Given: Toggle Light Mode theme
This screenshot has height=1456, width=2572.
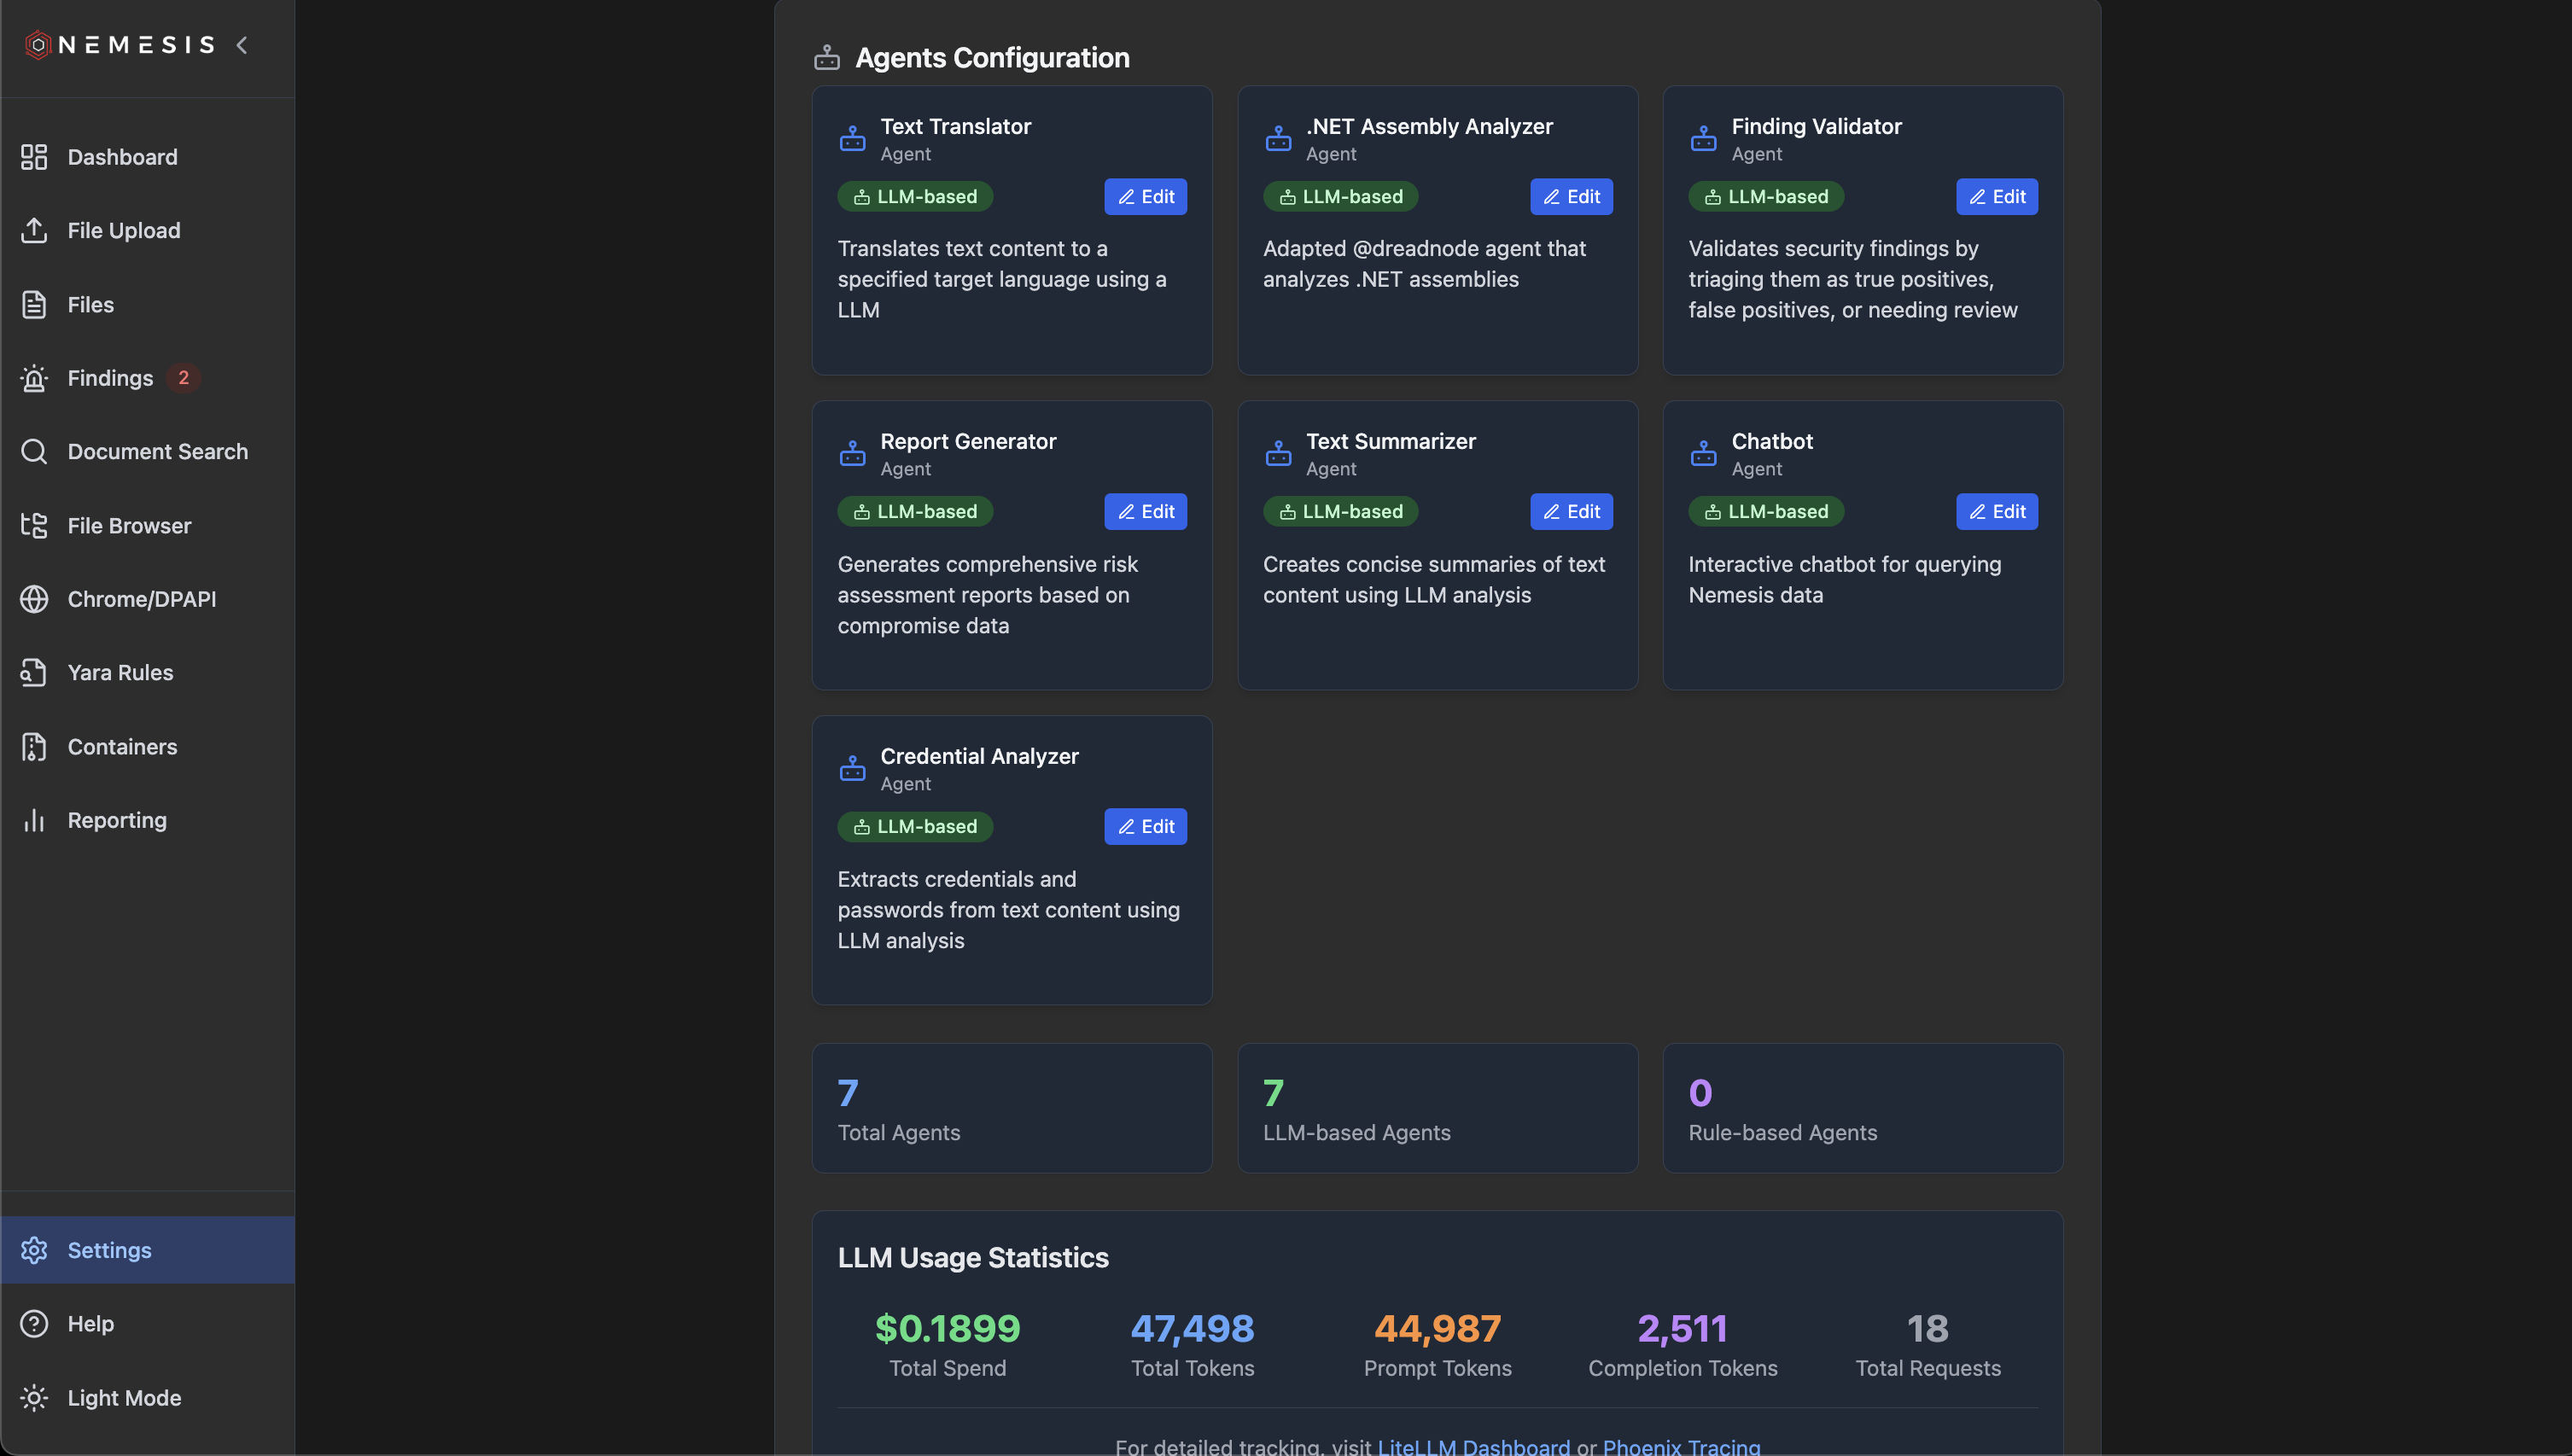Looking at the screenshot, I should [124, 1397].
